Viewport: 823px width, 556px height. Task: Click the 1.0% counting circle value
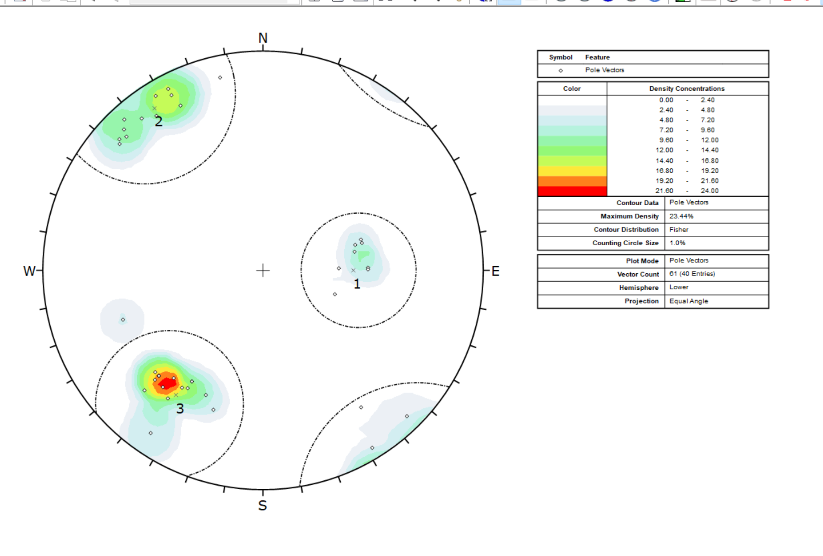pyautogui.click(x=677, y=243)
